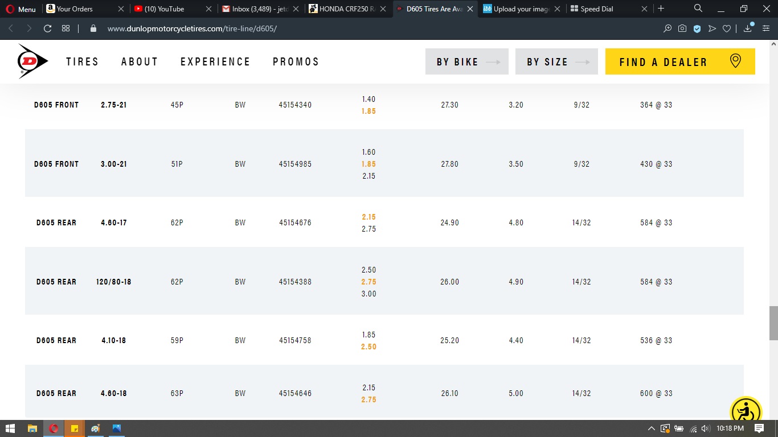Screen dimensions: 778x437
Task: Open the page zoom search icon
Action: tap(668, 28)
